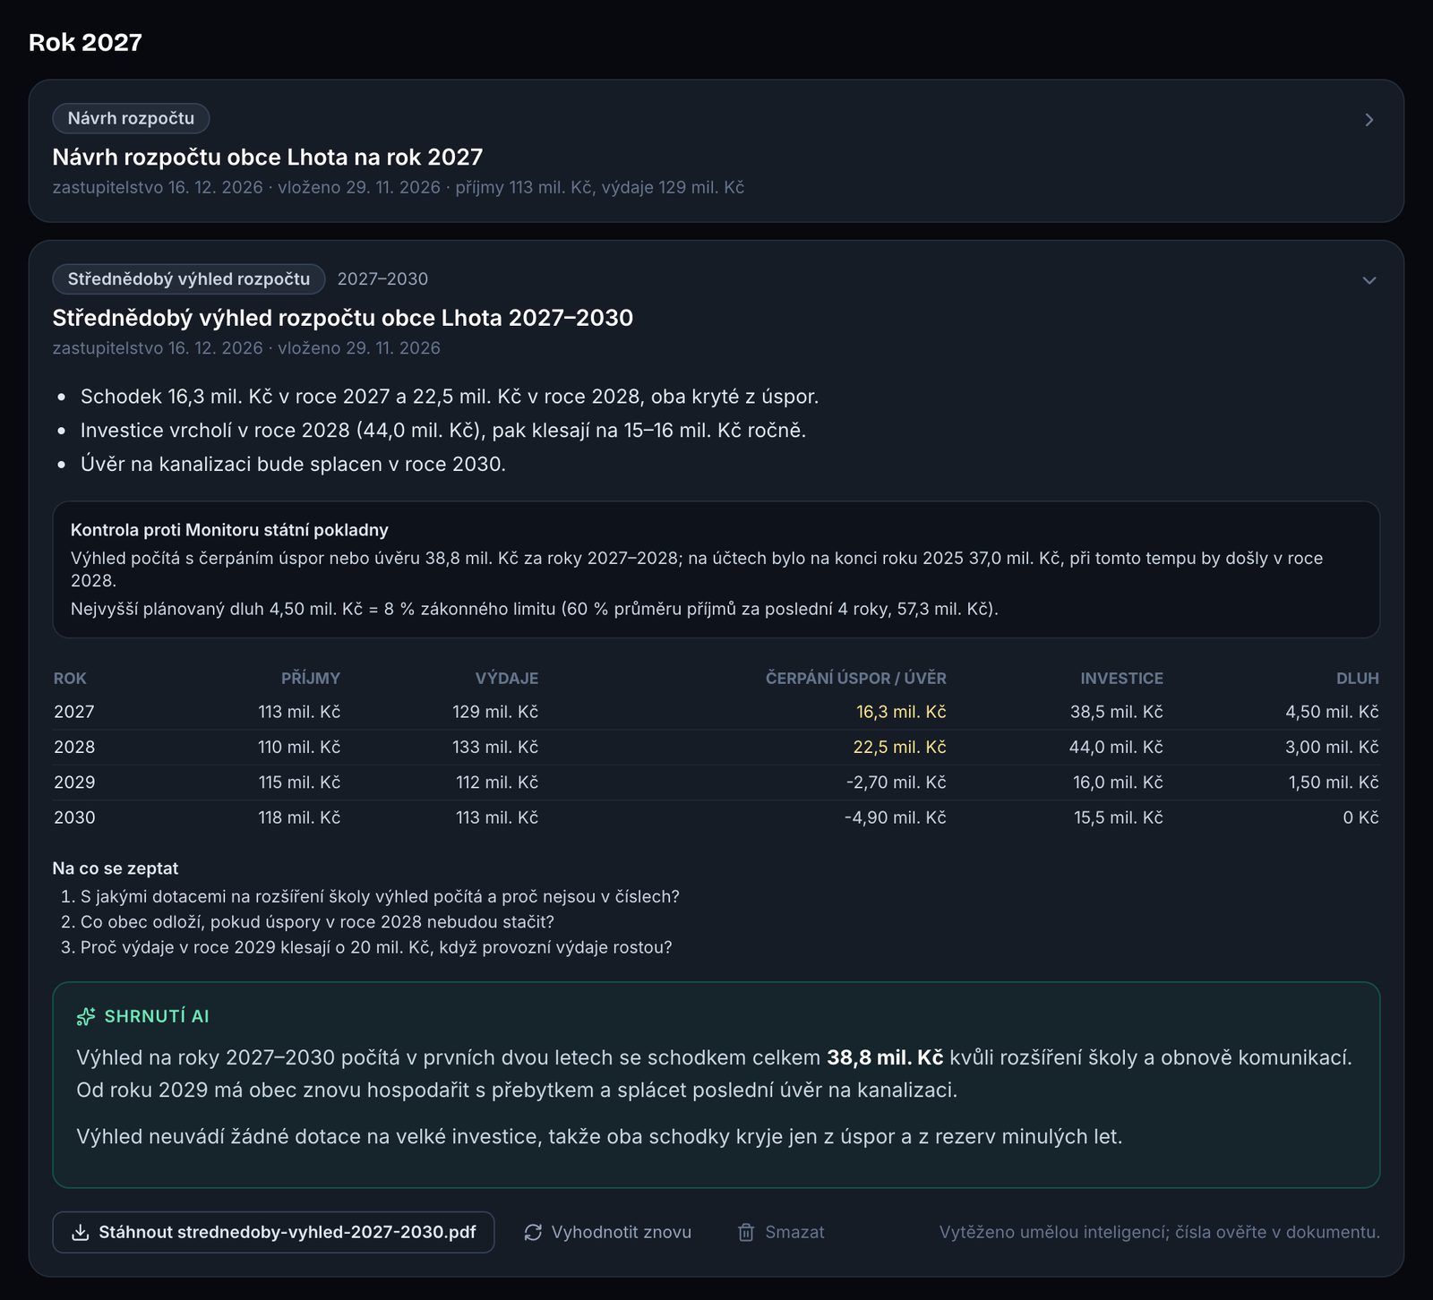Select the INVESTICE column header

point(1121,679)
